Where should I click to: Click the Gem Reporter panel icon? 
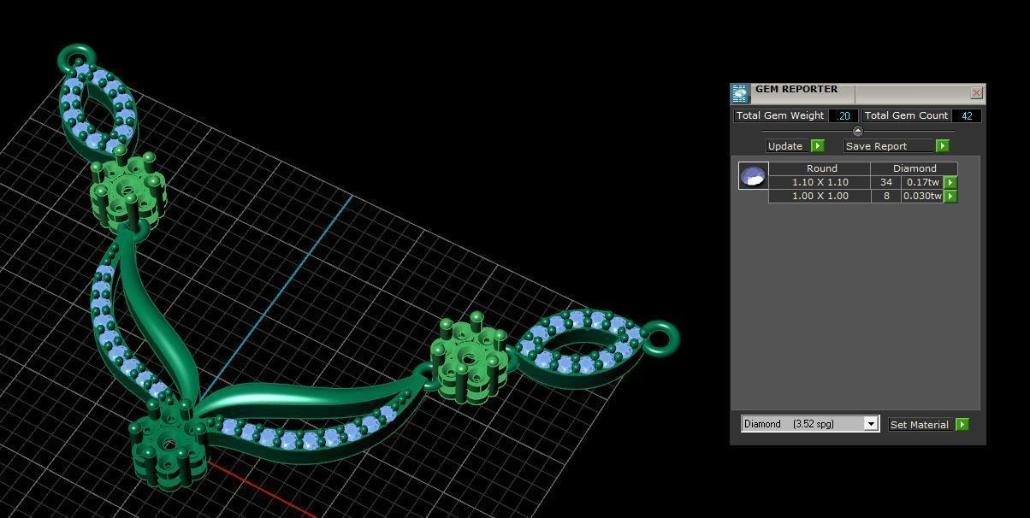tap(740, 93)
